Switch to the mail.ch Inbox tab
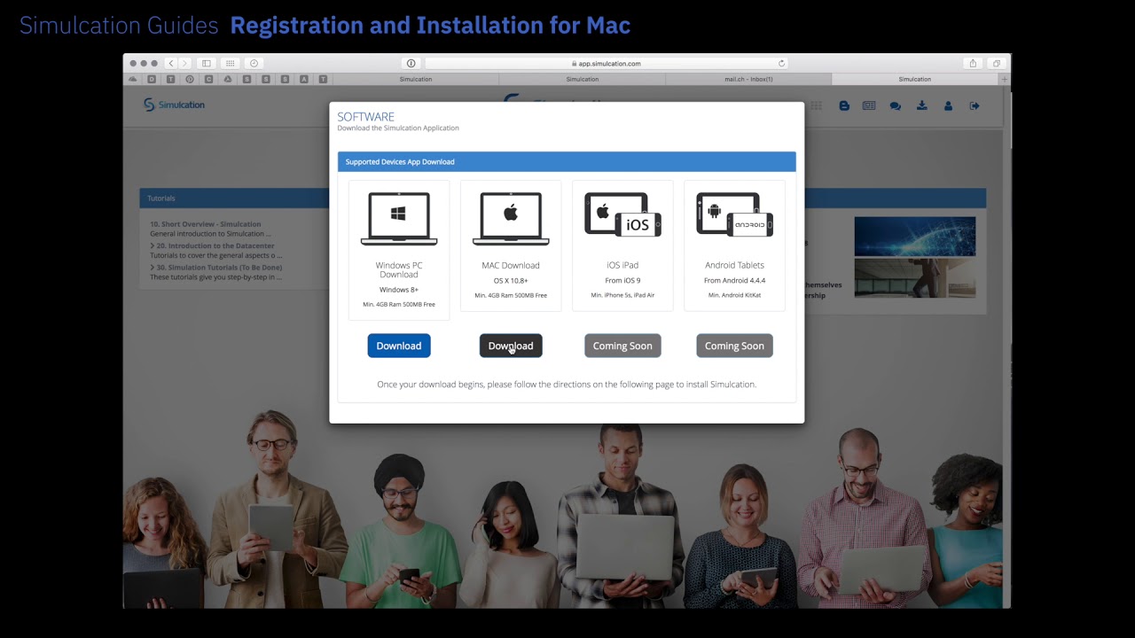The image size is (1135, 638). 748,79
